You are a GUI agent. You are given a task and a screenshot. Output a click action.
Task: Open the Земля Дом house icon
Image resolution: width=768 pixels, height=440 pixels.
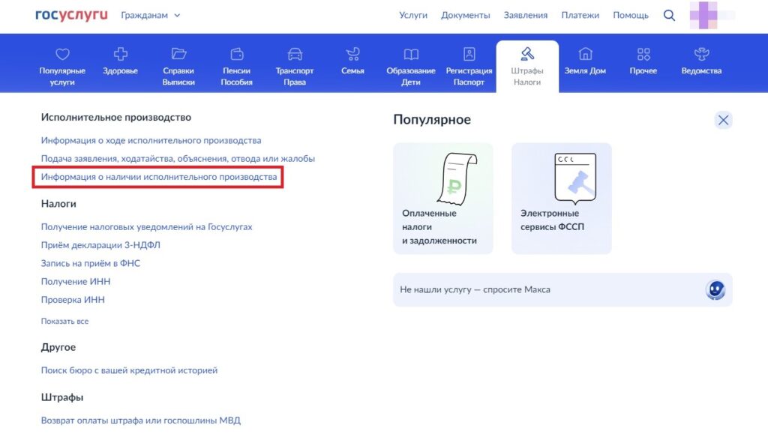tap(585, 55)
